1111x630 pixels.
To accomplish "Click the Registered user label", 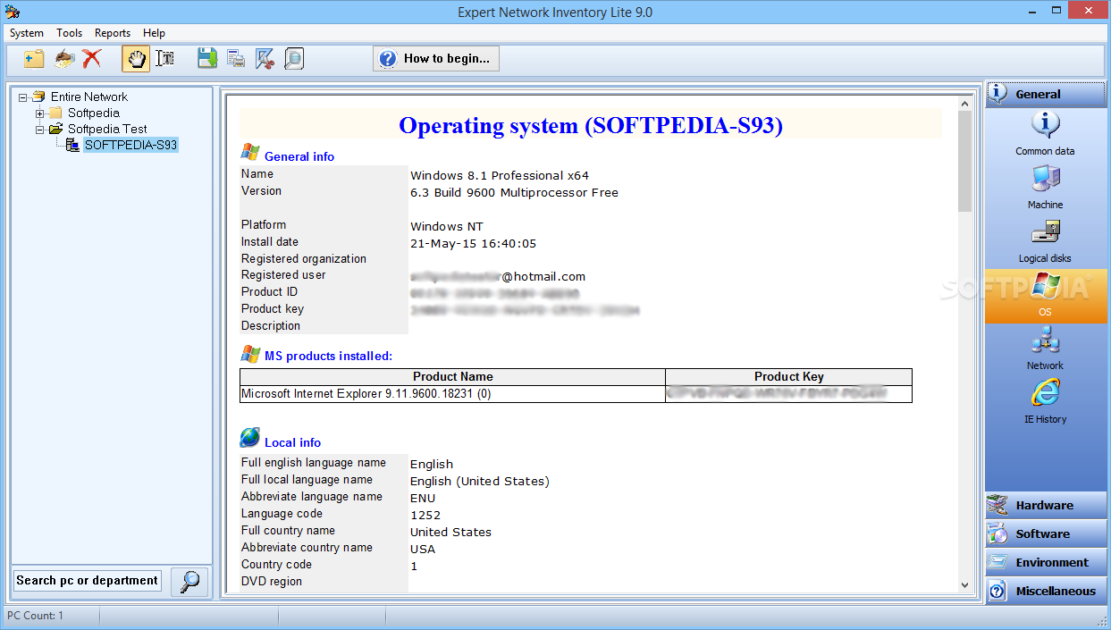I will click(x=283, y=275).
